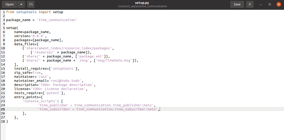Minimize the gedit window
This screenshot has width=284, height=140.
260,4
